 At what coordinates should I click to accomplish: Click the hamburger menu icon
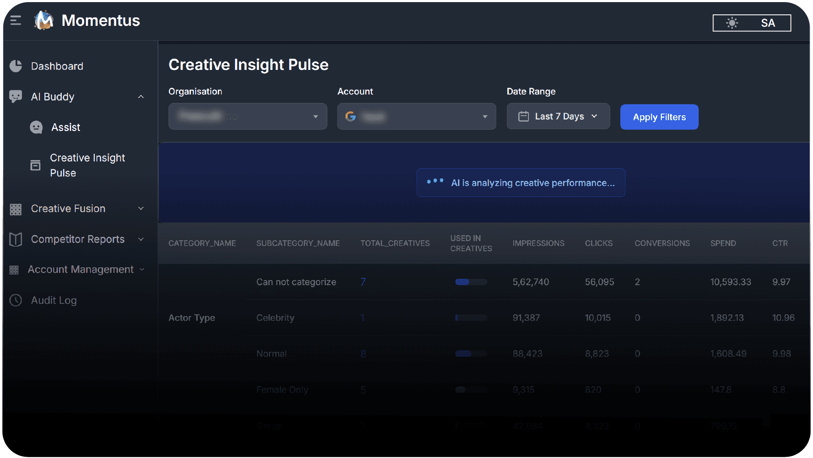16,20
